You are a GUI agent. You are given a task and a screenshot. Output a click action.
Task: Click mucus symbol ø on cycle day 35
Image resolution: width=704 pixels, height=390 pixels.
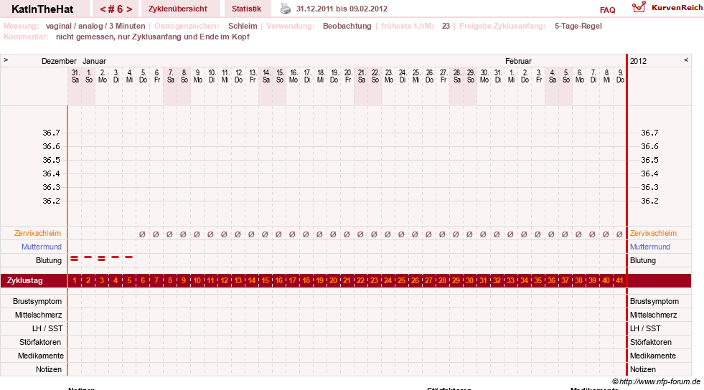pyautogui.click(x=538, y=234)
